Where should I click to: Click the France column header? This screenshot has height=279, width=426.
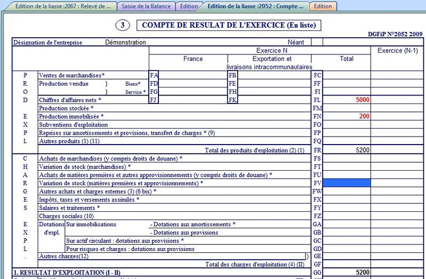(193, 59)
